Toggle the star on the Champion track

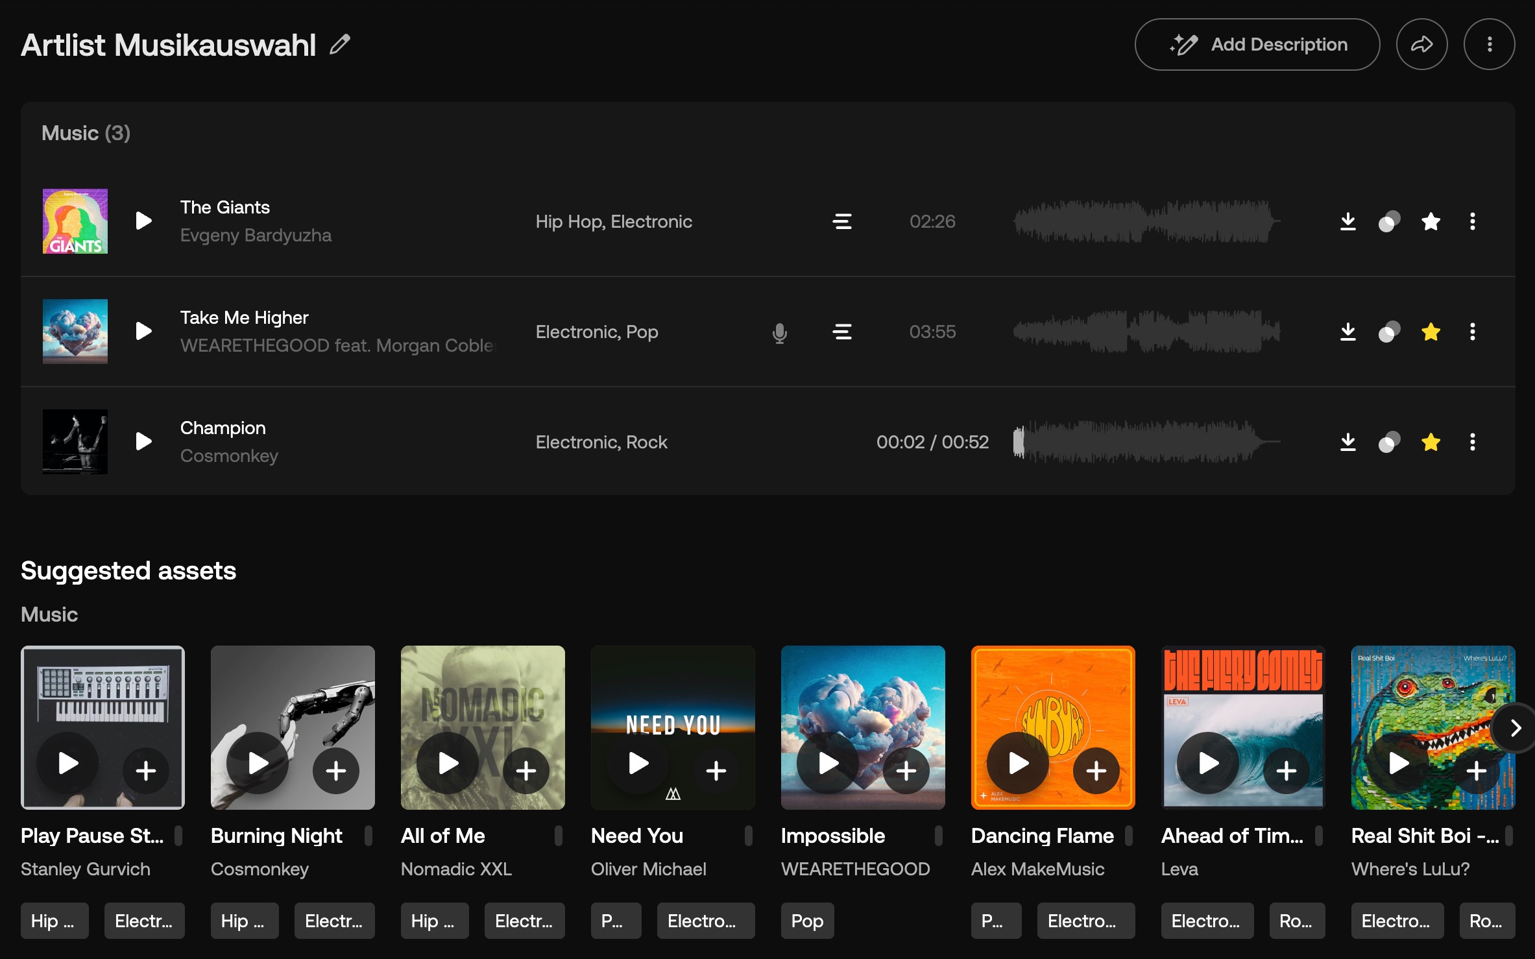[x=1431, y=442]
